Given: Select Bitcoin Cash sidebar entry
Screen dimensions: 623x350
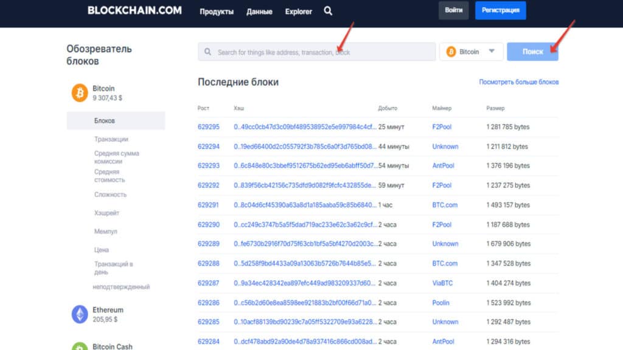Looking at the screenshot, I should 102,346.
